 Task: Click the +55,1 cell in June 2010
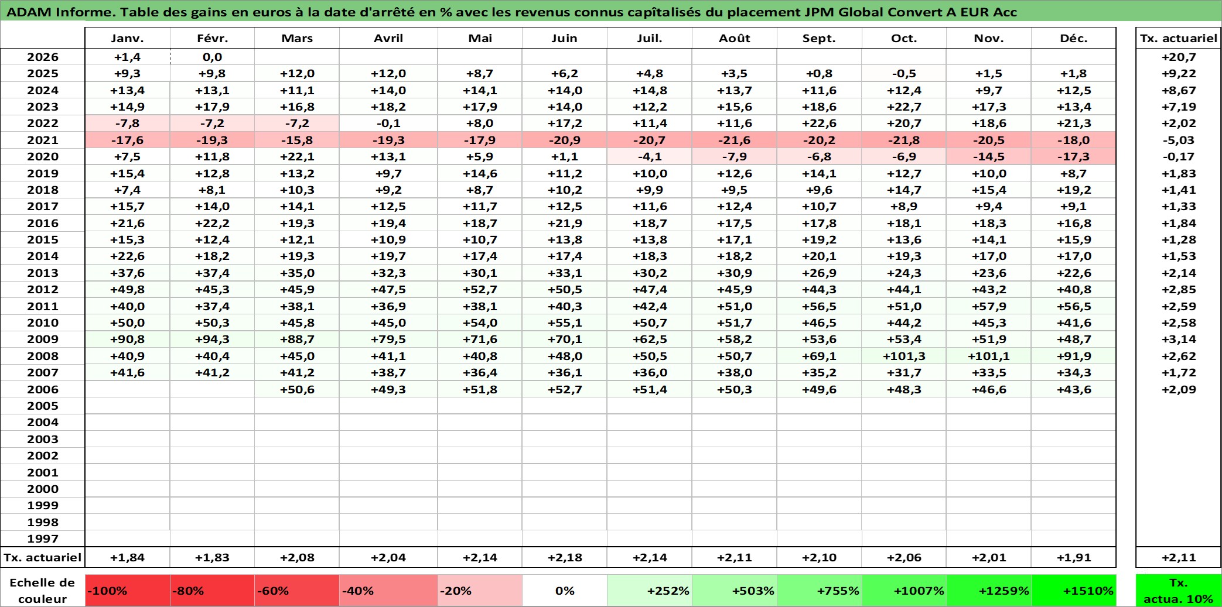point(565,323)
